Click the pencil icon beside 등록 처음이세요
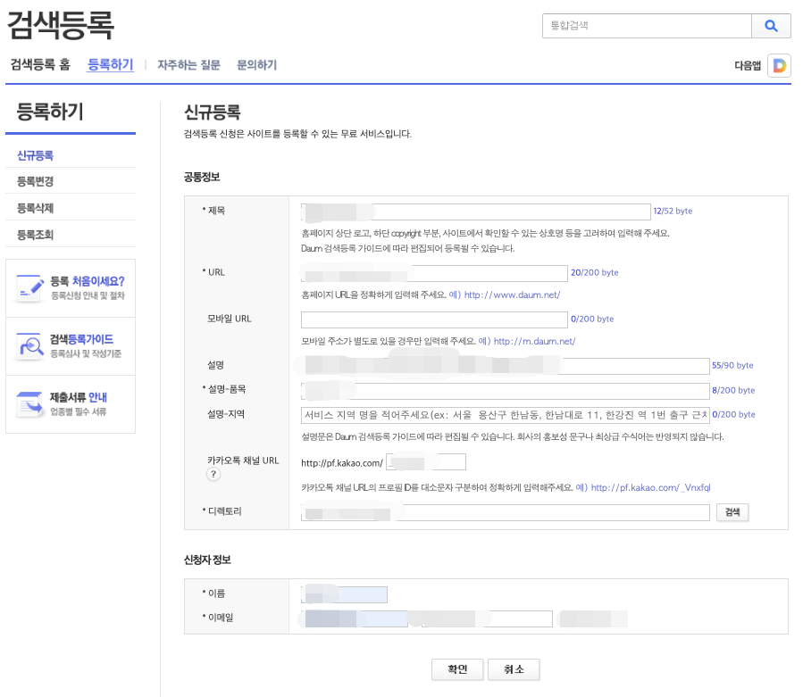Viewport: 803px width, 697px height. (x=30, y=286)
